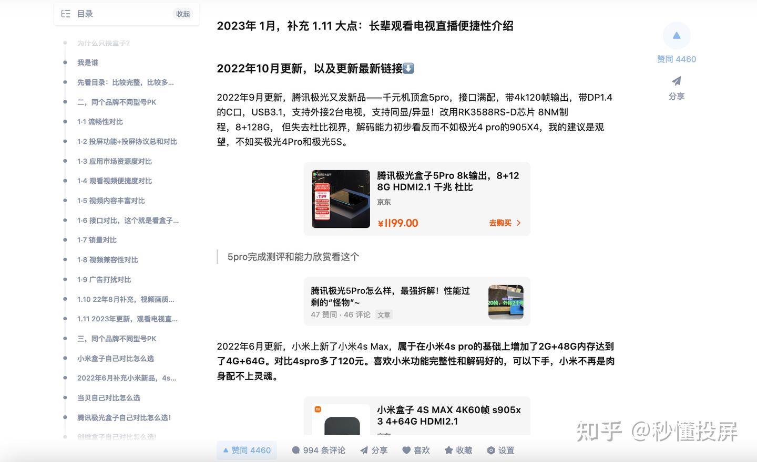Click 去购买 on the 极光盒子5Pro card

point(505,223)
